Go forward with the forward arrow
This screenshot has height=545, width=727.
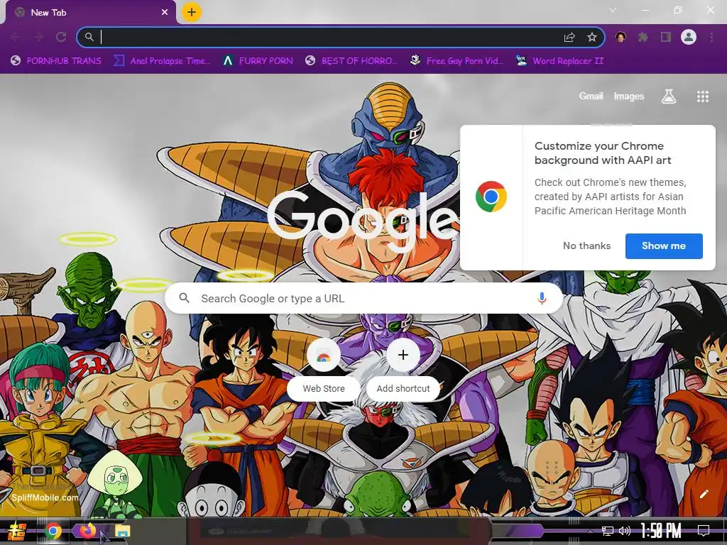(x=38, y=37)
